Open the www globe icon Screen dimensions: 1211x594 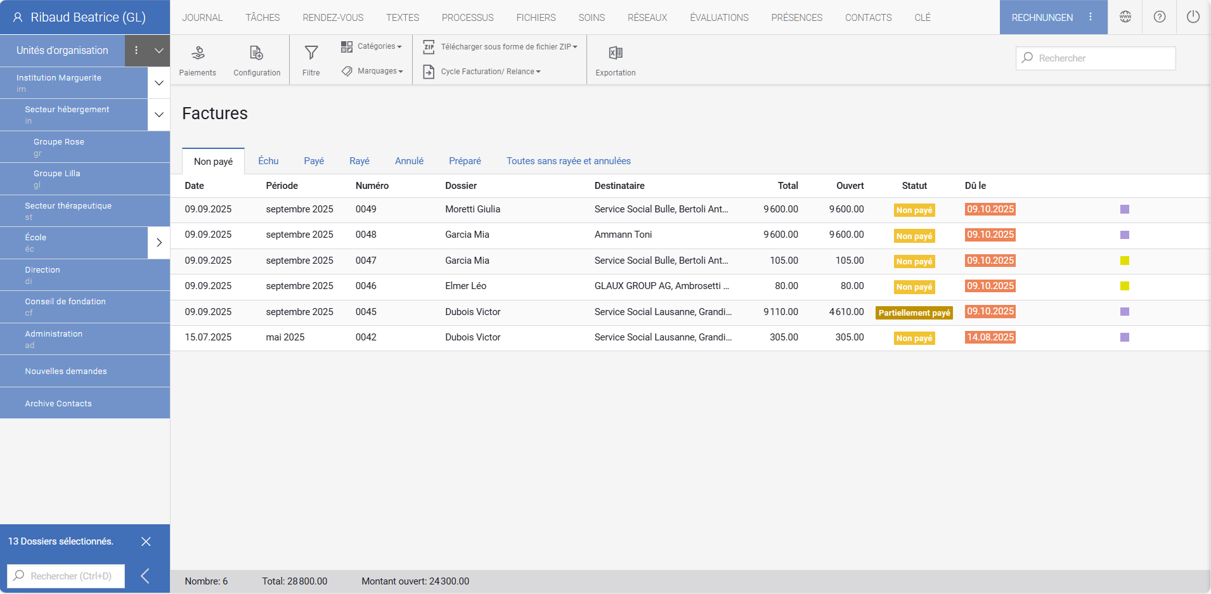tap(1125, 17)
